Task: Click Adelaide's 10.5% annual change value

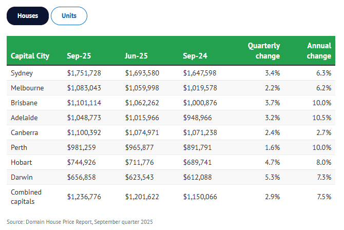Action: click(322, 118)
